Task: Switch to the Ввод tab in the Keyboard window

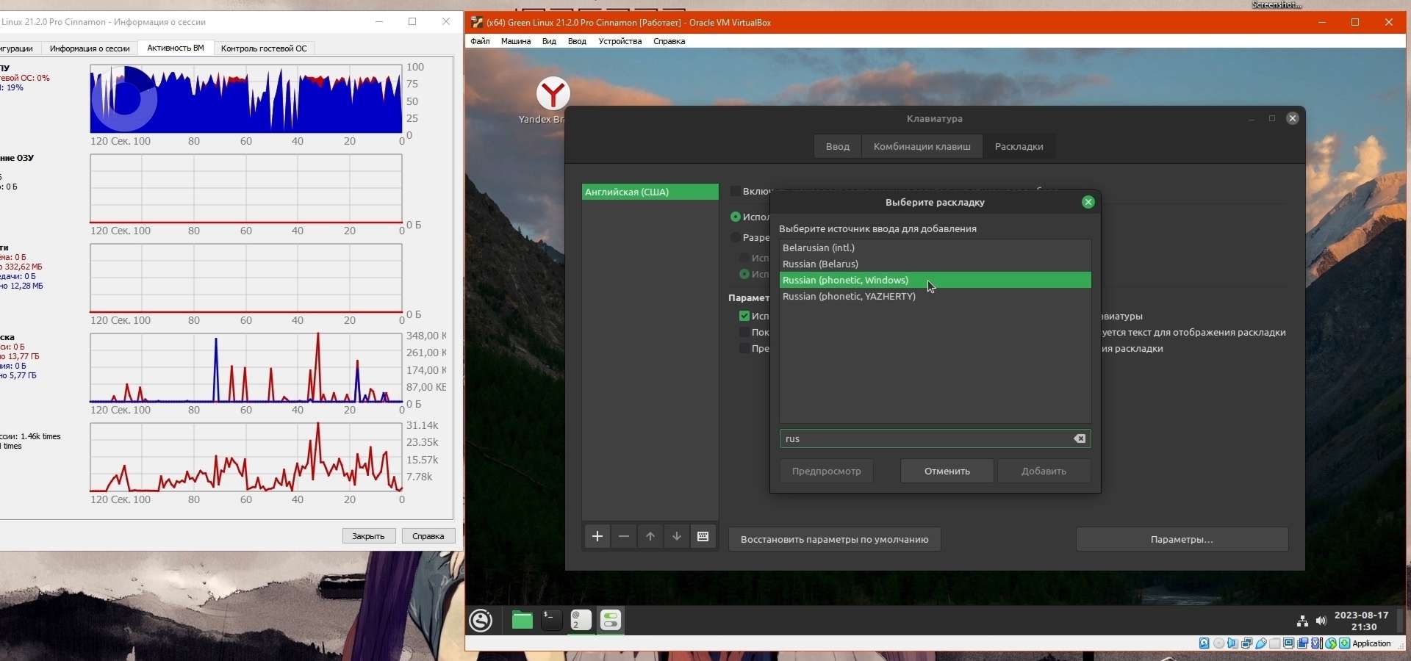Action: (x=838, y=146)
